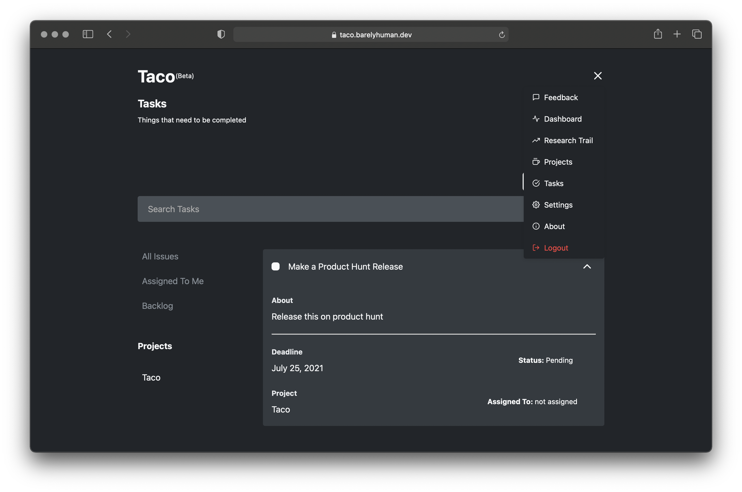Click the red Logout sign-out icon
The image size is (742, 492).
[x=536, y=248]
